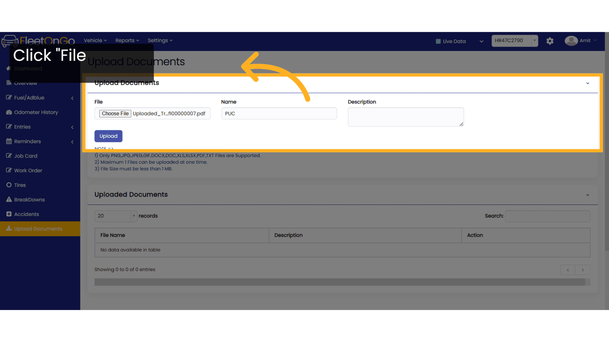Click the Reminders calendar icon
Image resolution: width=609 pixels, height=342 pixels.
(9, 141)
